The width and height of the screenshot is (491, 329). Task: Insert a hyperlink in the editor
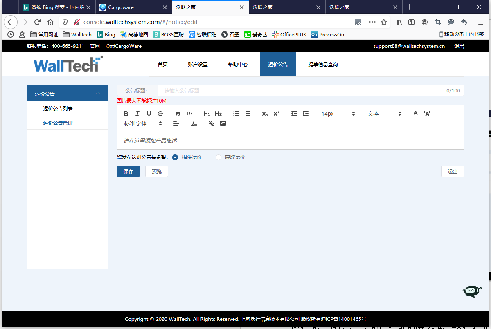(212, 123)
